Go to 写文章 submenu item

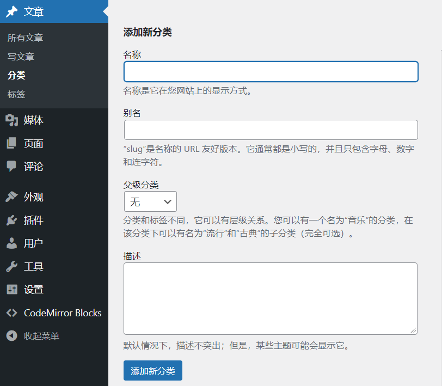point(21,57)
